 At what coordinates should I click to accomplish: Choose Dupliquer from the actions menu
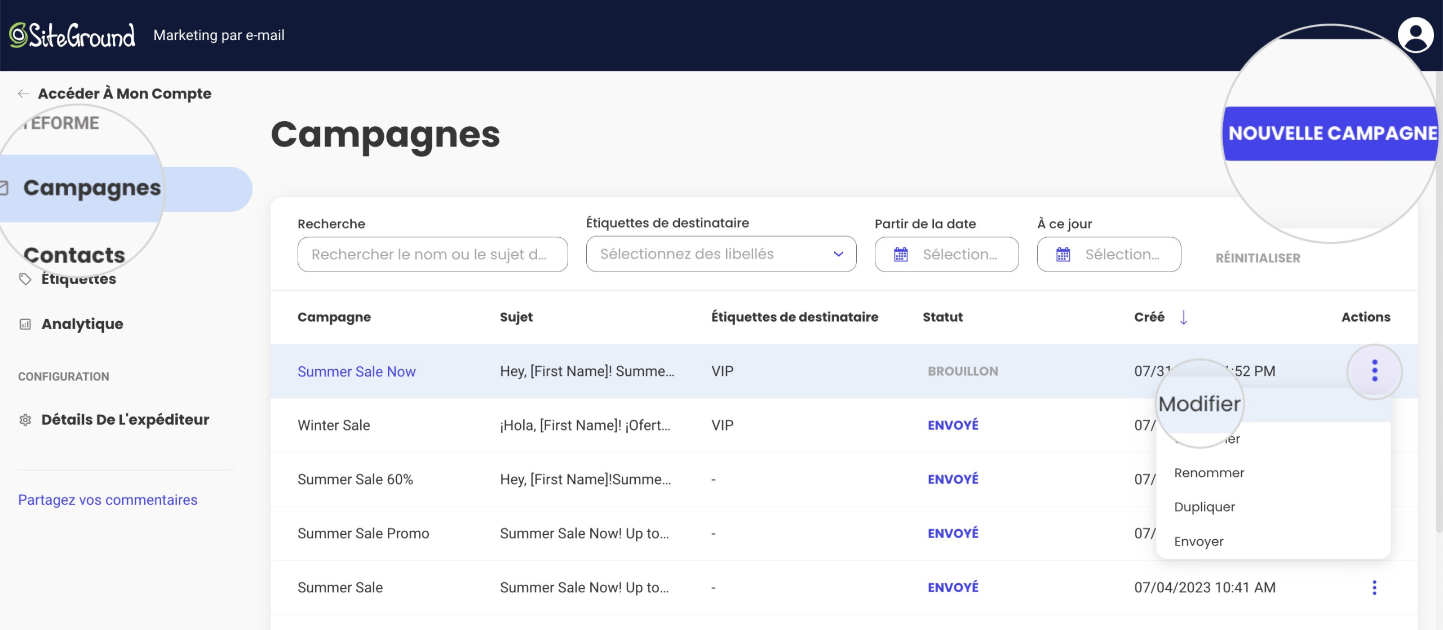(1205, 507)
